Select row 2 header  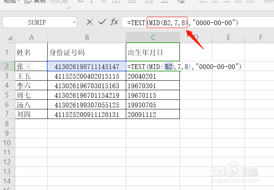coord(7,66)
